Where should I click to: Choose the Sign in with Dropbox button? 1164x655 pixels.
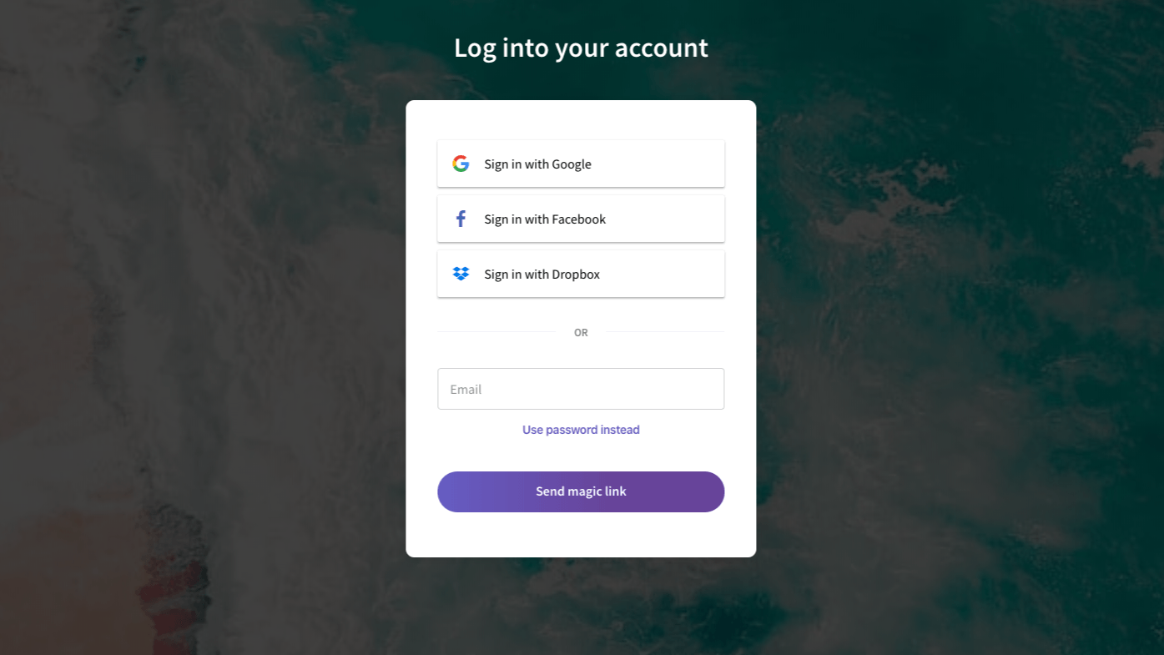coord(581,274)
